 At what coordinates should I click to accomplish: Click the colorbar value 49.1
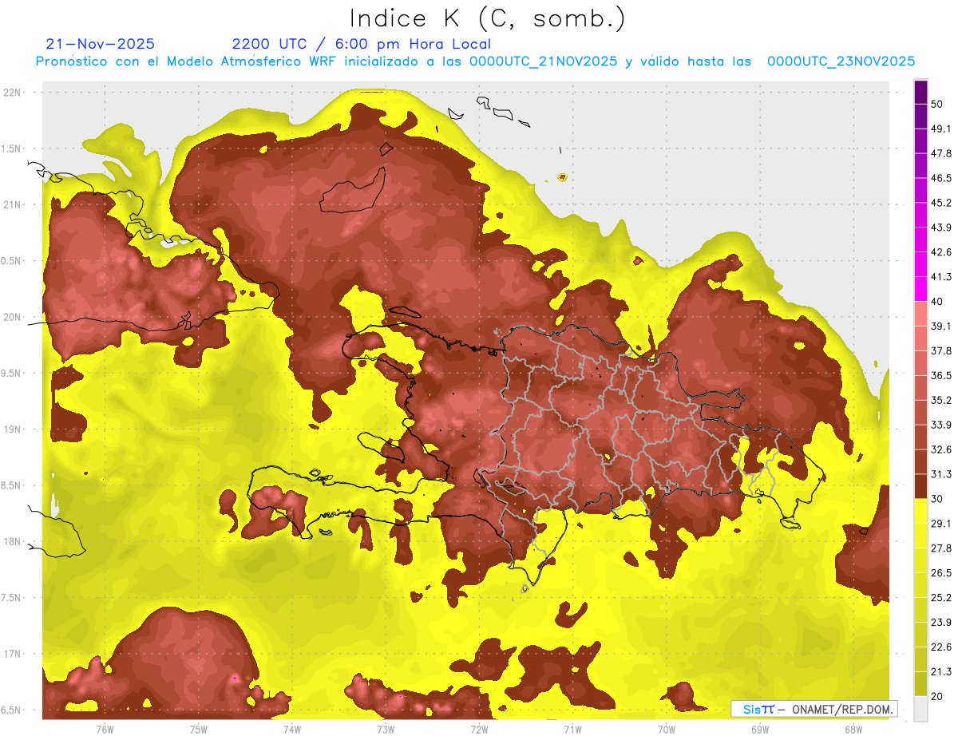click(x=941, y=129)
